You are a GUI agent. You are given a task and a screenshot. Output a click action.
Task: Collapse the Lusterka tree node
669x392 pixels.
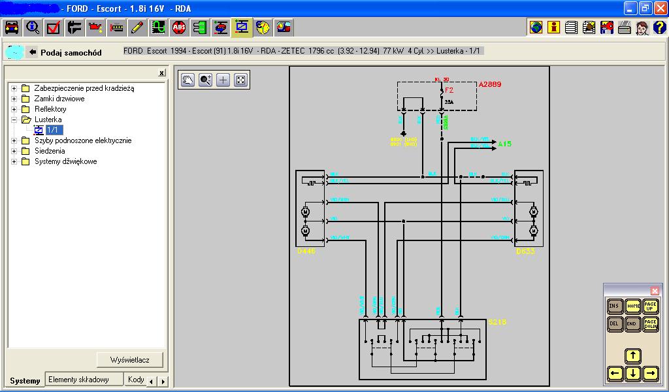(x=14, y=120)
